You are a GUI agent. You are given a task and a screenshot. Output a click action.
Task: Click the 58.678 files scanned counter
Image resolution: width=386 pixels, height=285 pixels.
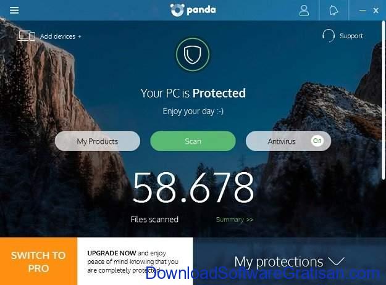193,188
